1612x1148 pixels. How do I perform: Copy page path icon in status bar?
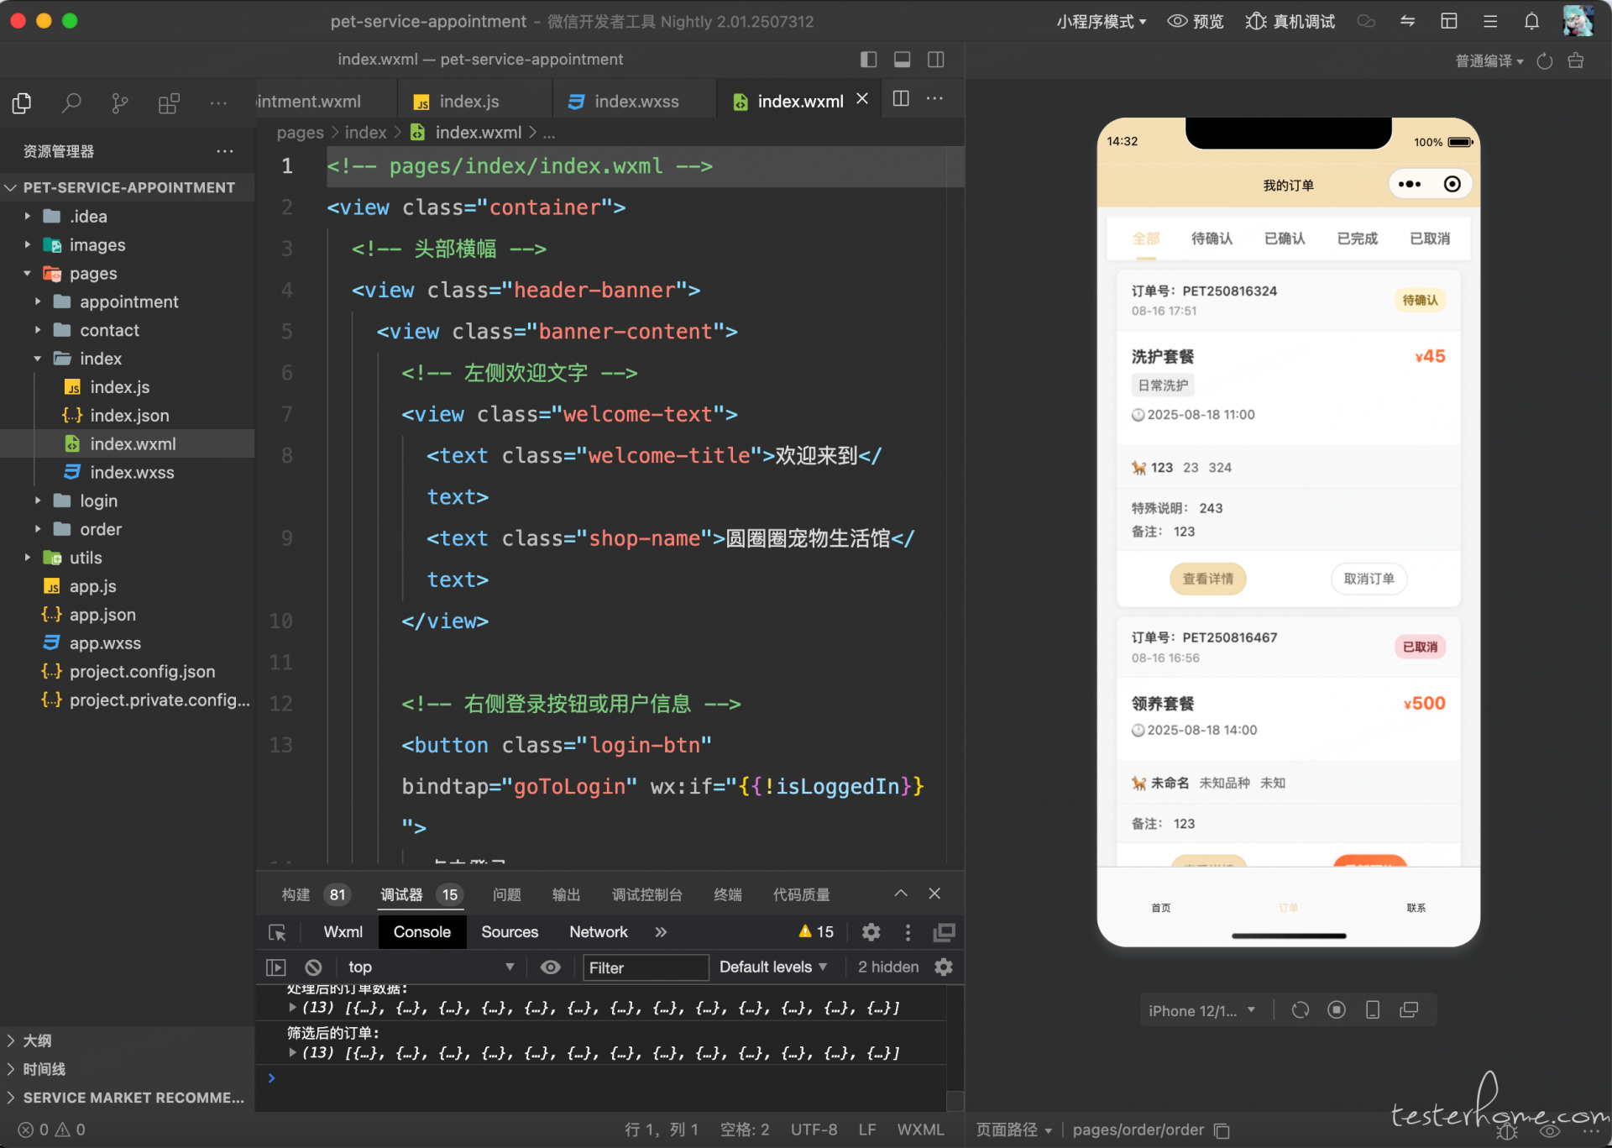point(1222,1130)
